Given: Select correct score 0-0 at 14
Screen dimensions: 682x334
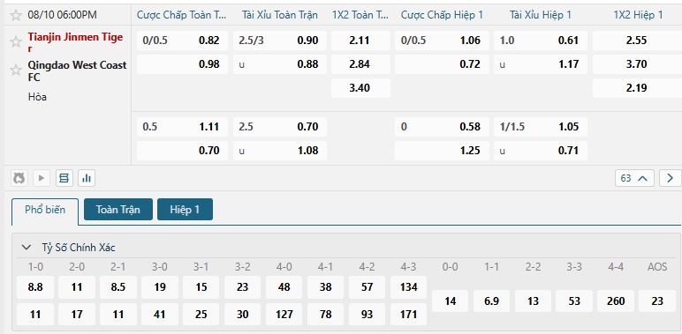Looking at the screenshot, I should [x=451, y=301].
